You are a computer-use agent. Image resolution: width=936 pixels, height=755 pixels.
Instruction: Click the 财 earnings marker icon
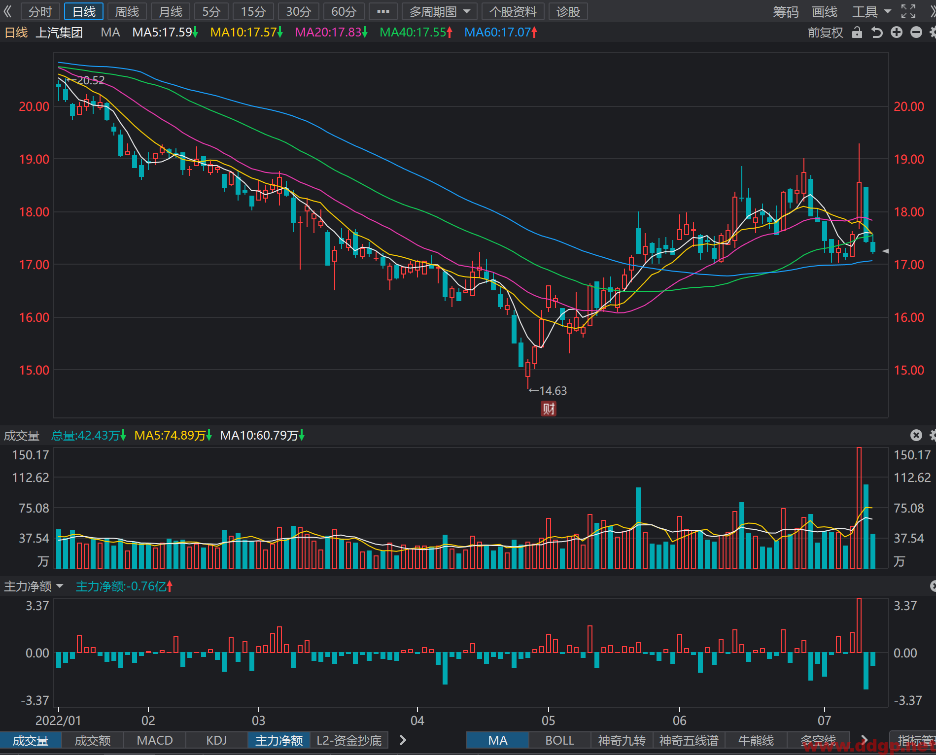tap(549, 409)
